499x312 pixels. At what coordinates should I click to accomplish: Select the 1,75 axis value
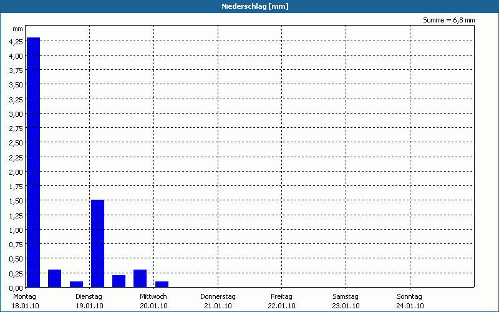pyautogui.click(x=16, y=187)
